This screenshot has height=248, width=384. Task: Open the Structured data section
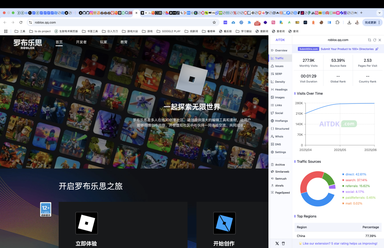(280, 129)
